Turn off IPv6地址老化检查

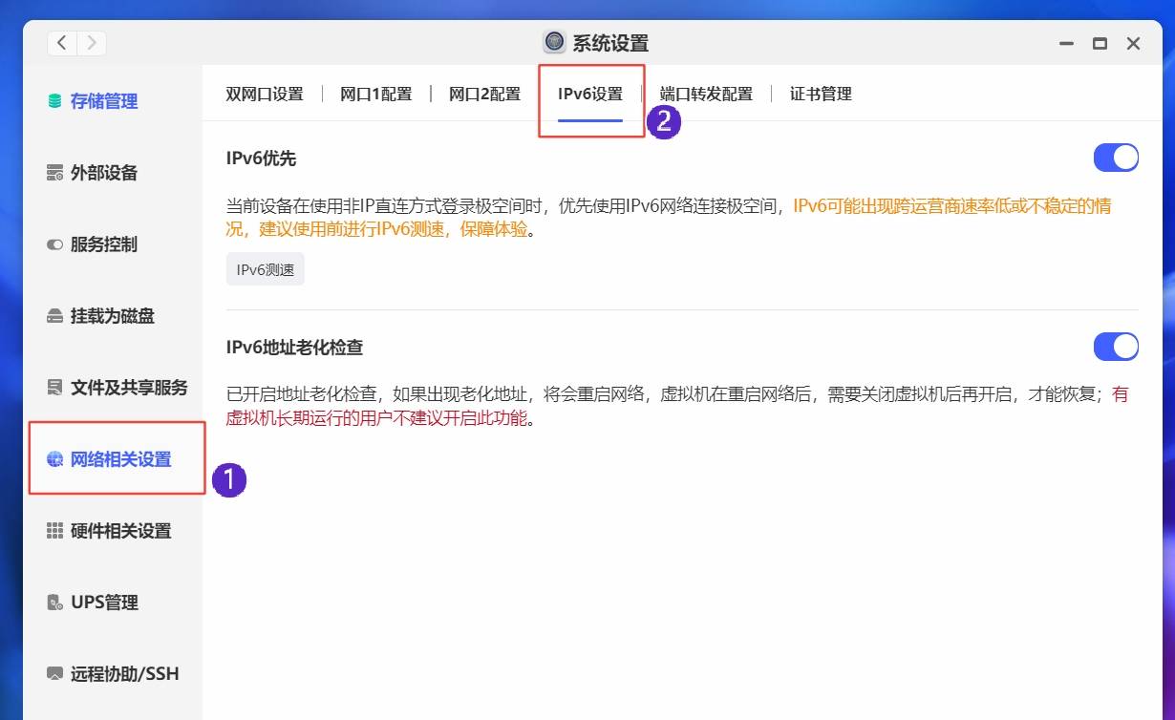1116,346
